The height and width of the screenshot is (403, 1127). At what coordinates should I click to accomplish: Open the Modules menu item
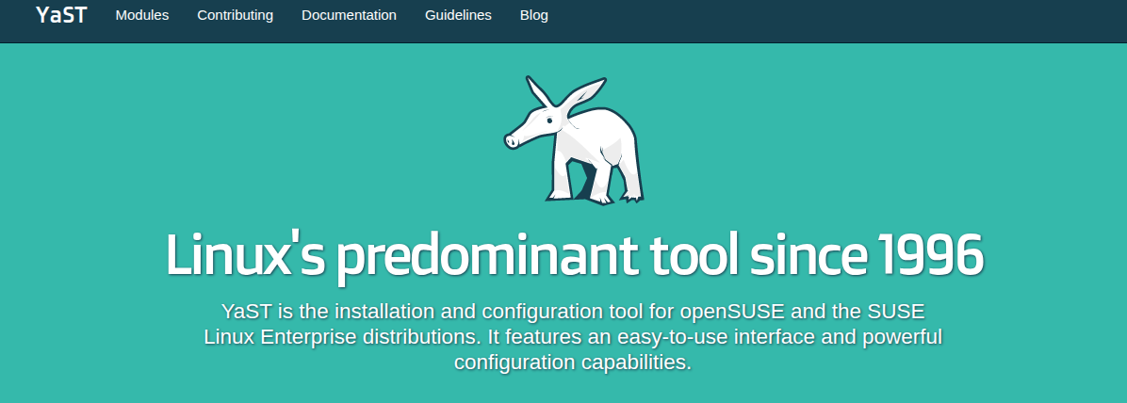point(142,15)
